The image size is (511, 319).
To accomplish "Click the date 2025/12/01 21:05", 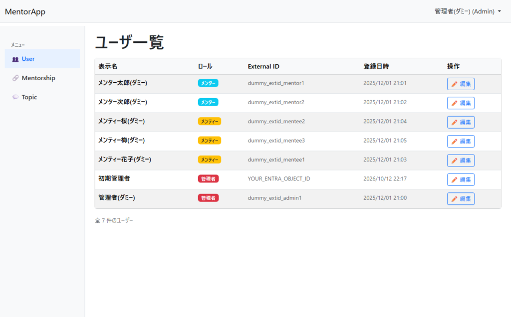I will (x=385, y=141).
